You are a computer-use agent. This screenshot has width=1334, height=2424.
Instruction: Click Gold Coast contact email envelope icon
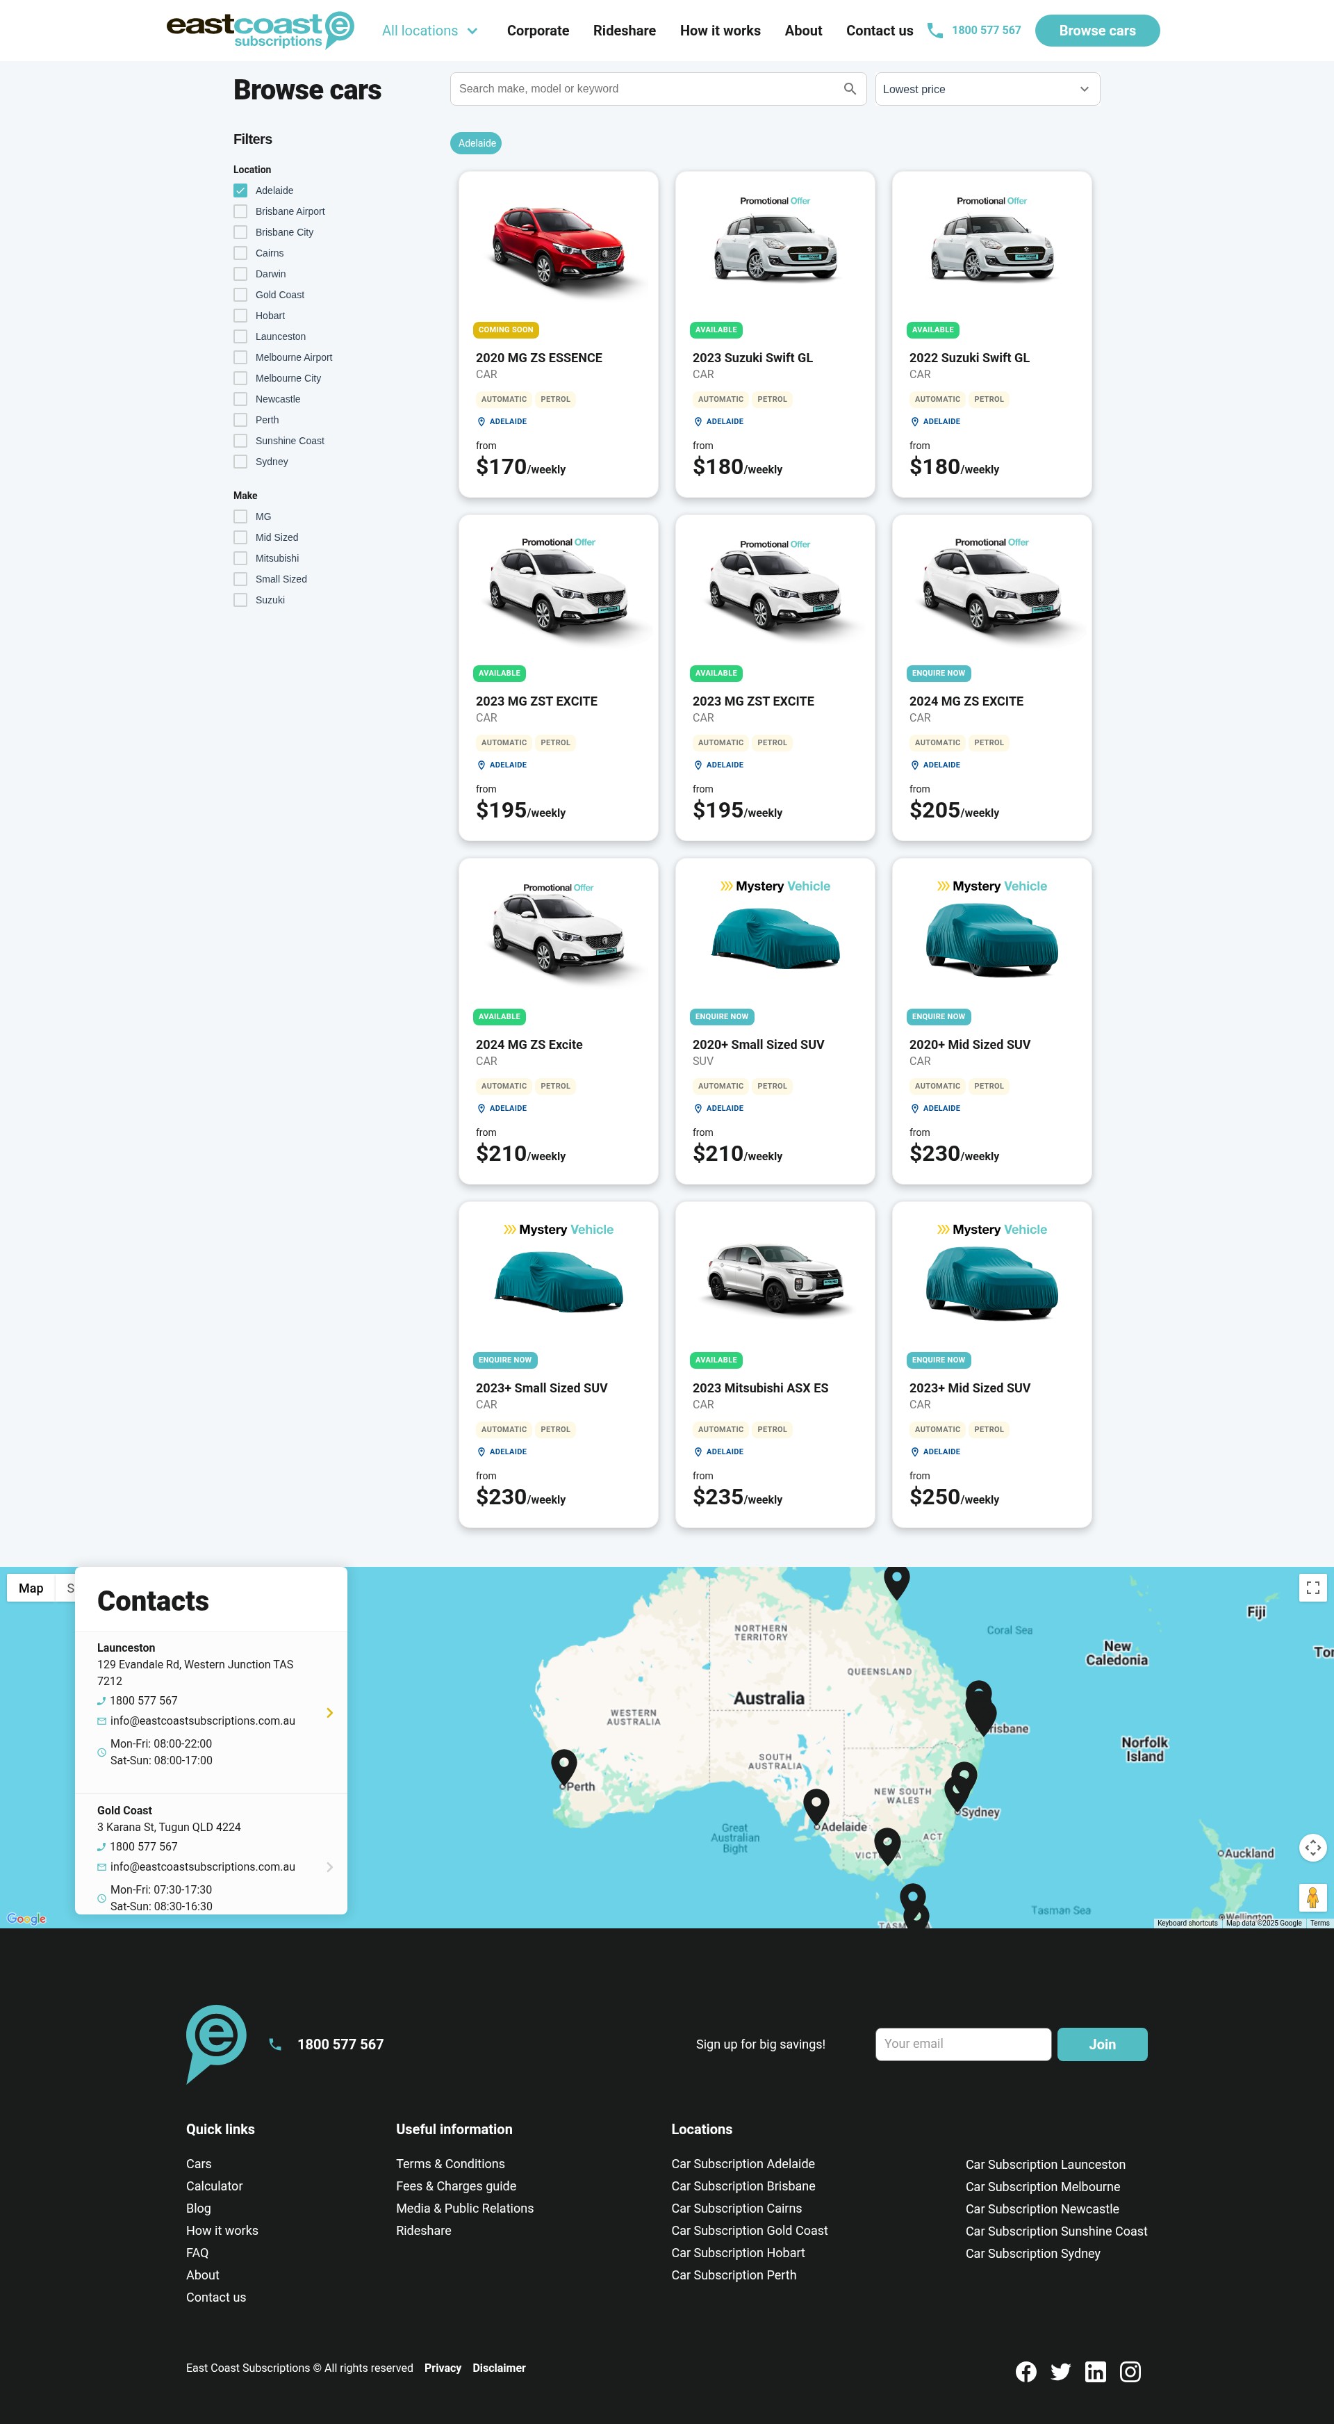point(101,1867)
